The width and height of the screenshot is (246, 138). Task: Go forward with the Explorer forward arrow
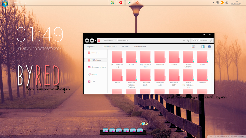(x=92, y=41)
